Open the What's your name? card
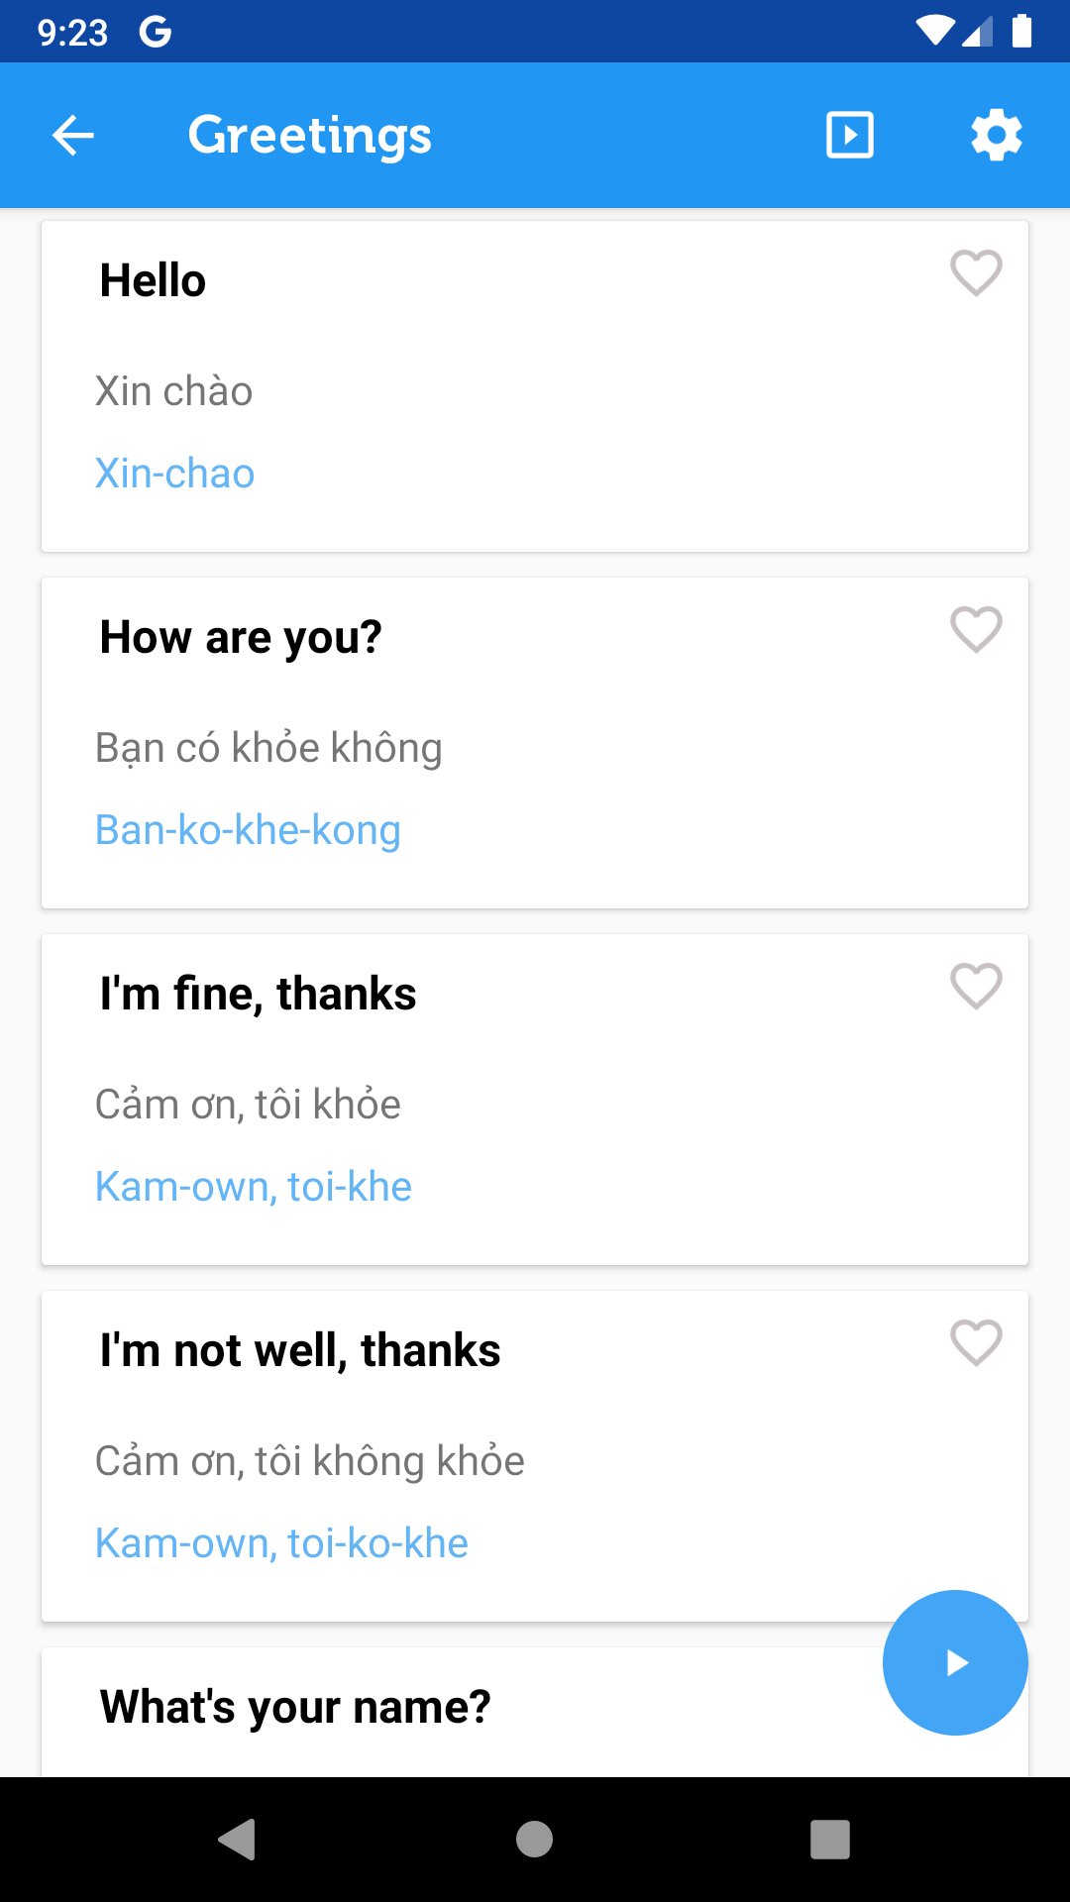 295,1707
